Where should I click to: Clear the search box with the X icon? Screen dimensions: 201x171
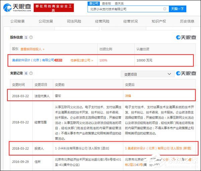click(164, 9)
